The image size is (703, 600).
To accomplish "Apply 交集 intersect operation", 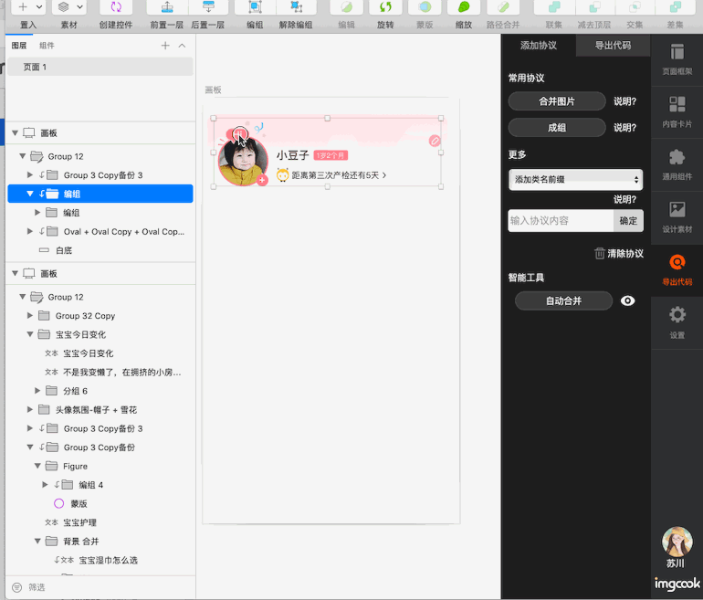I will point(635,7).
